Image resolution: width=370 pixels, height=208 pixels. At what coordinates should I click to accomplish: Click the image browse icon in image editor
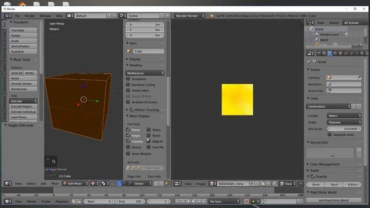click(212, 184)
